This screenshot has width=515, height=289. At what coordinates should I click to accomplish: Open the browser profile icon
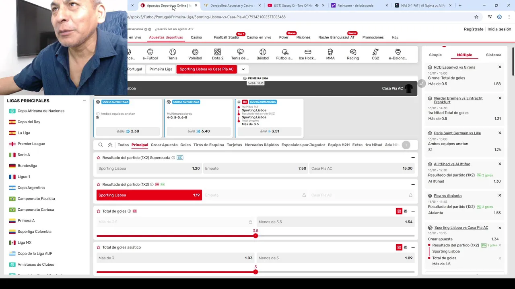click(x=499, y=17)
